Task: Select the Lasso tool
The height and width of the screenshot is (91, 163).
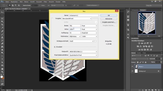Action: [2, 18]
